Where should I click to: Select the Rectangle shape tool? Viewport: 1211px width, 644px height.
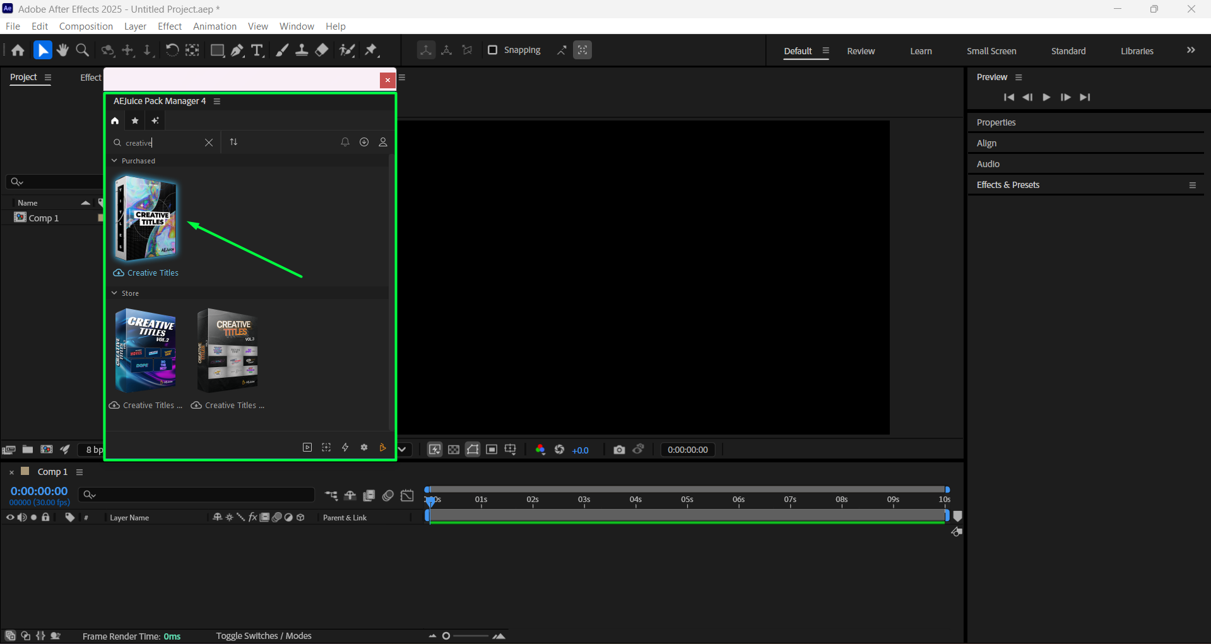pyautogui.click(x=217, y=50)
